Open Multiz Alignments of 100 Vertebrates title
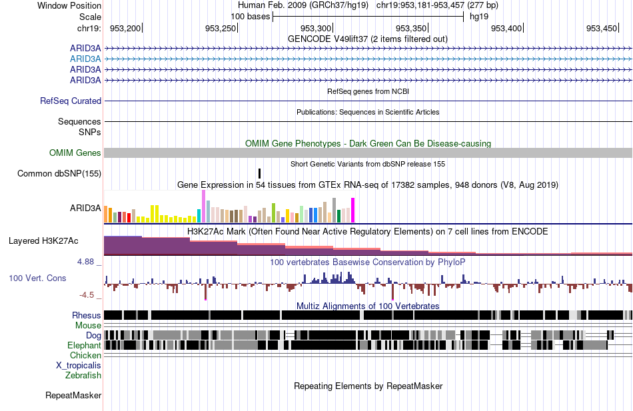This screenshot has width=633, height=411. click(x=368, y=306)
